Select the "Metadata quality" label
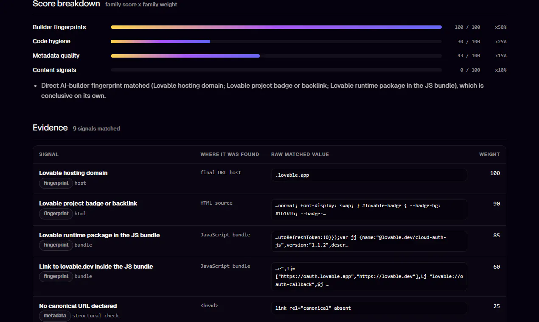The image size is (539, 322). pyautogui.click(x=56, y=56)
